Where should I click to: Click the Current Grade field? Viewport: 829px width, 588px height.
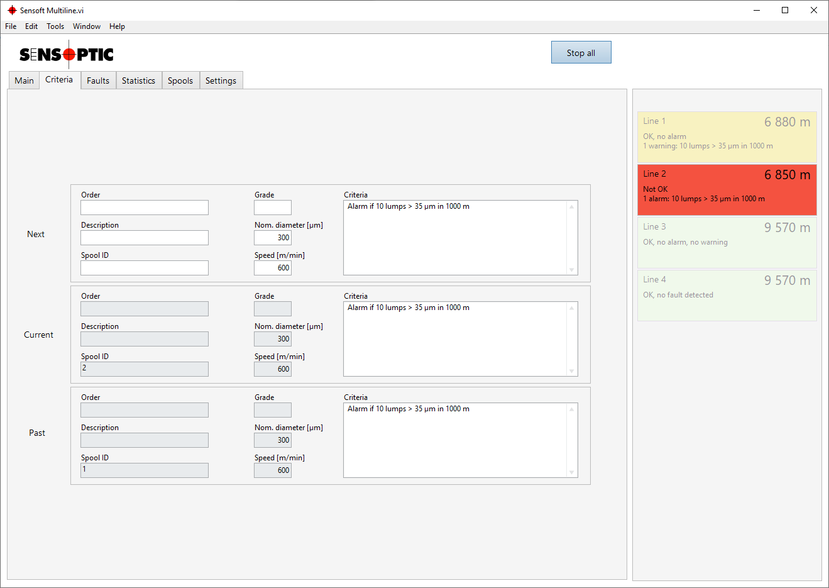273,309
